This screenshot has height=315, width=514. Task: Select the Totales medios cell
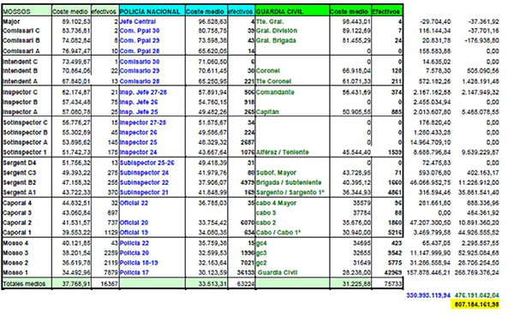click(27, 283)
